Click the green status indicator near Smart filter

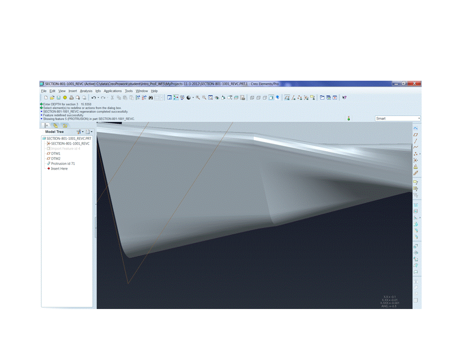pyautogui.click(x=349, y=118)
